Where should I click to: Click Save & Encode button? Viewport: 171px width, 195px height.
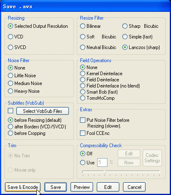coord(23,187)
